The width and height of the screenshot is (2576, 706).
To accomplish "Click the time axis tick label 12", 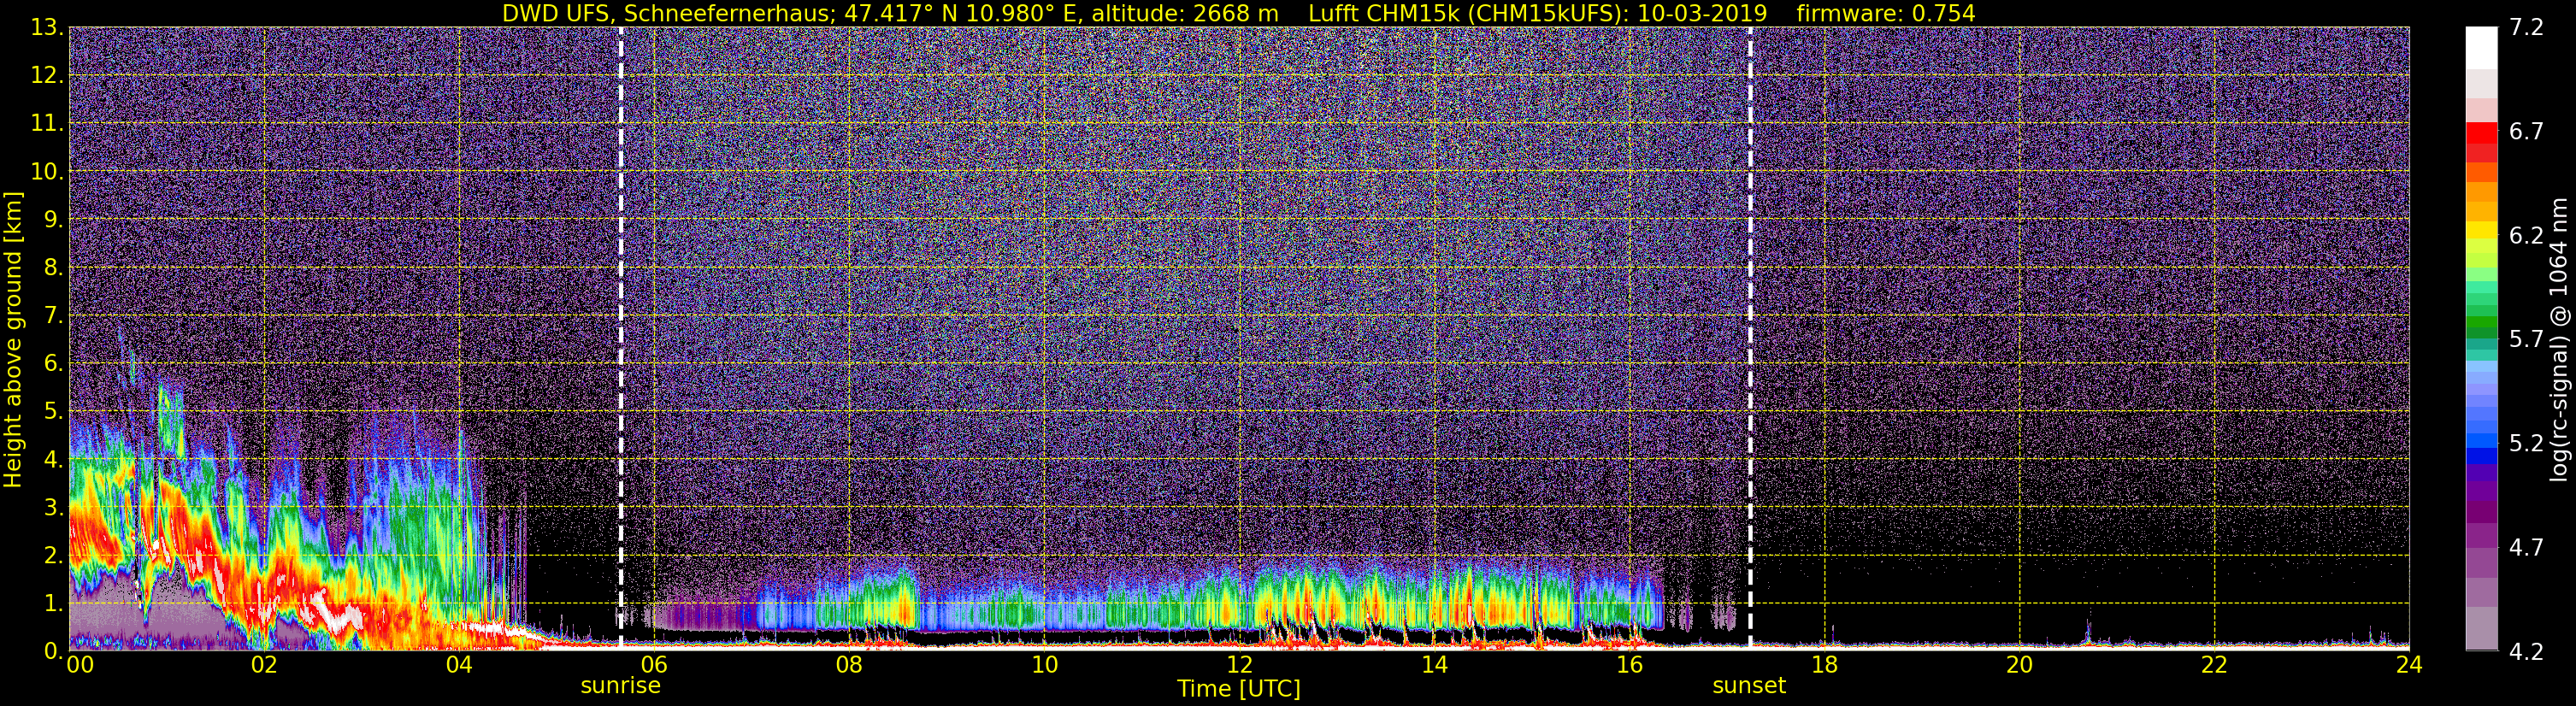I will coord(1239,665).
